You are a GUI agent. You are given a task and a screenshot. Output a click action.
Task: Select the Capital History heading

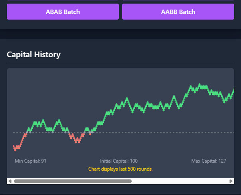click(34, 55)
